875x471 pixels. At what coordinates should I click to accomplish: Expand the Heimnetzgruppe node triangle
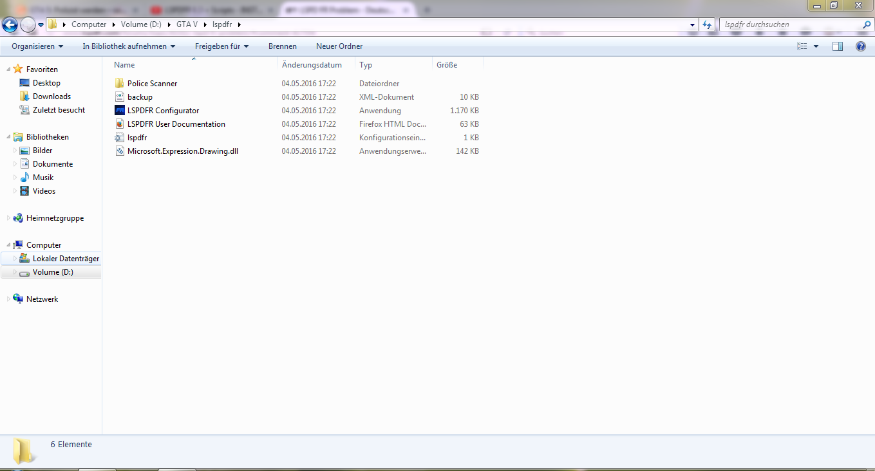pos(8,218)
